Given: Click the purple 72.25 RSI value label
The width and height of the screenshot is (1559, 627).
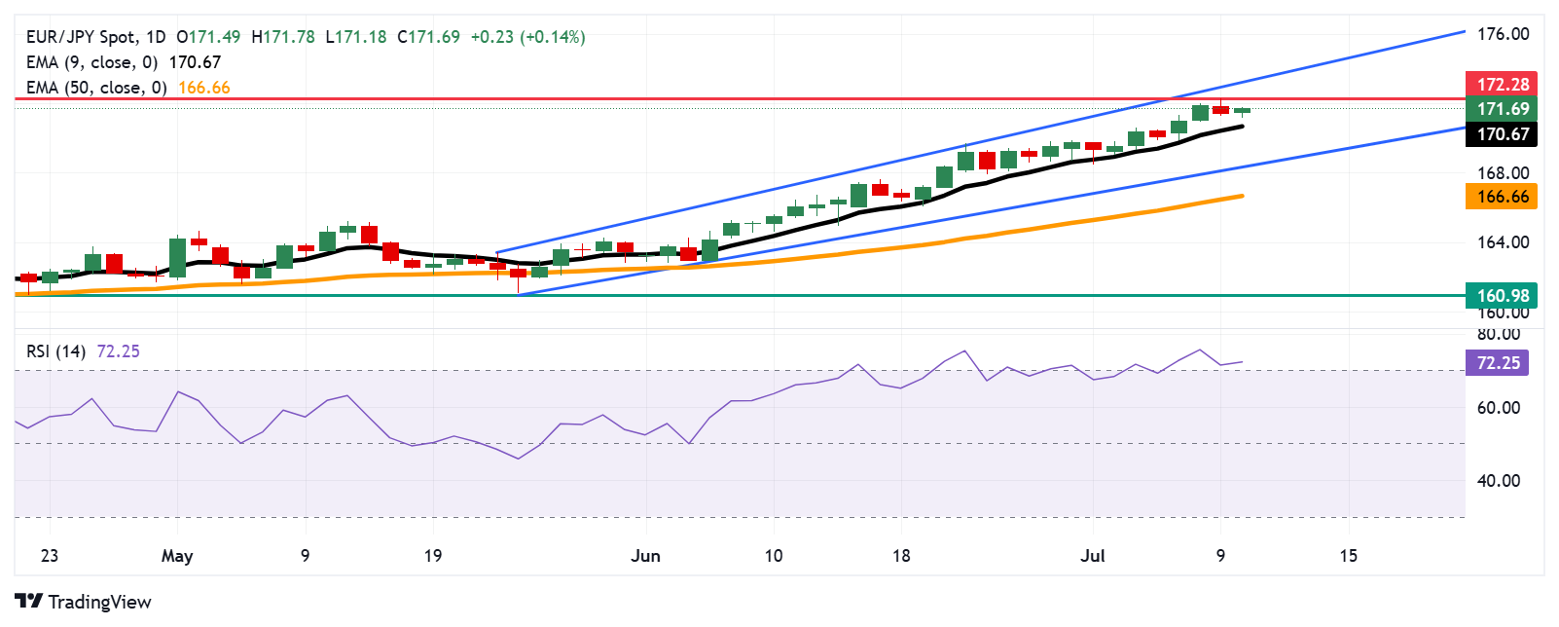Looking at the screenshot, I should tap(1497, 363).
